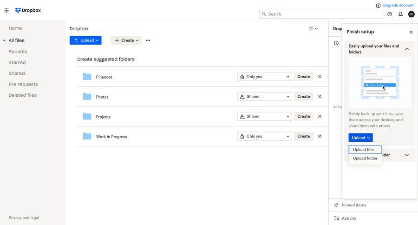Click the info icon in details pane
418x225 pixels.
[x=336, y=43]
